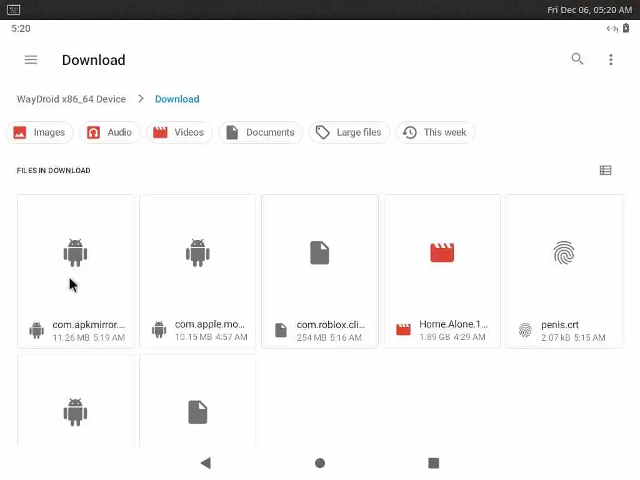Viewport: 640px width, 480px height.
Task: Select Home.Alone.1 file name
Action: 454,324
